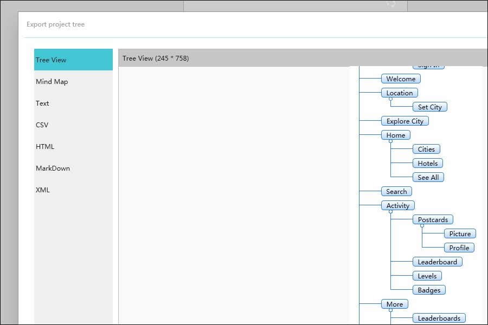Click the Badges node under Activity
Screen dimensions: 488x325
pos(428,290)
